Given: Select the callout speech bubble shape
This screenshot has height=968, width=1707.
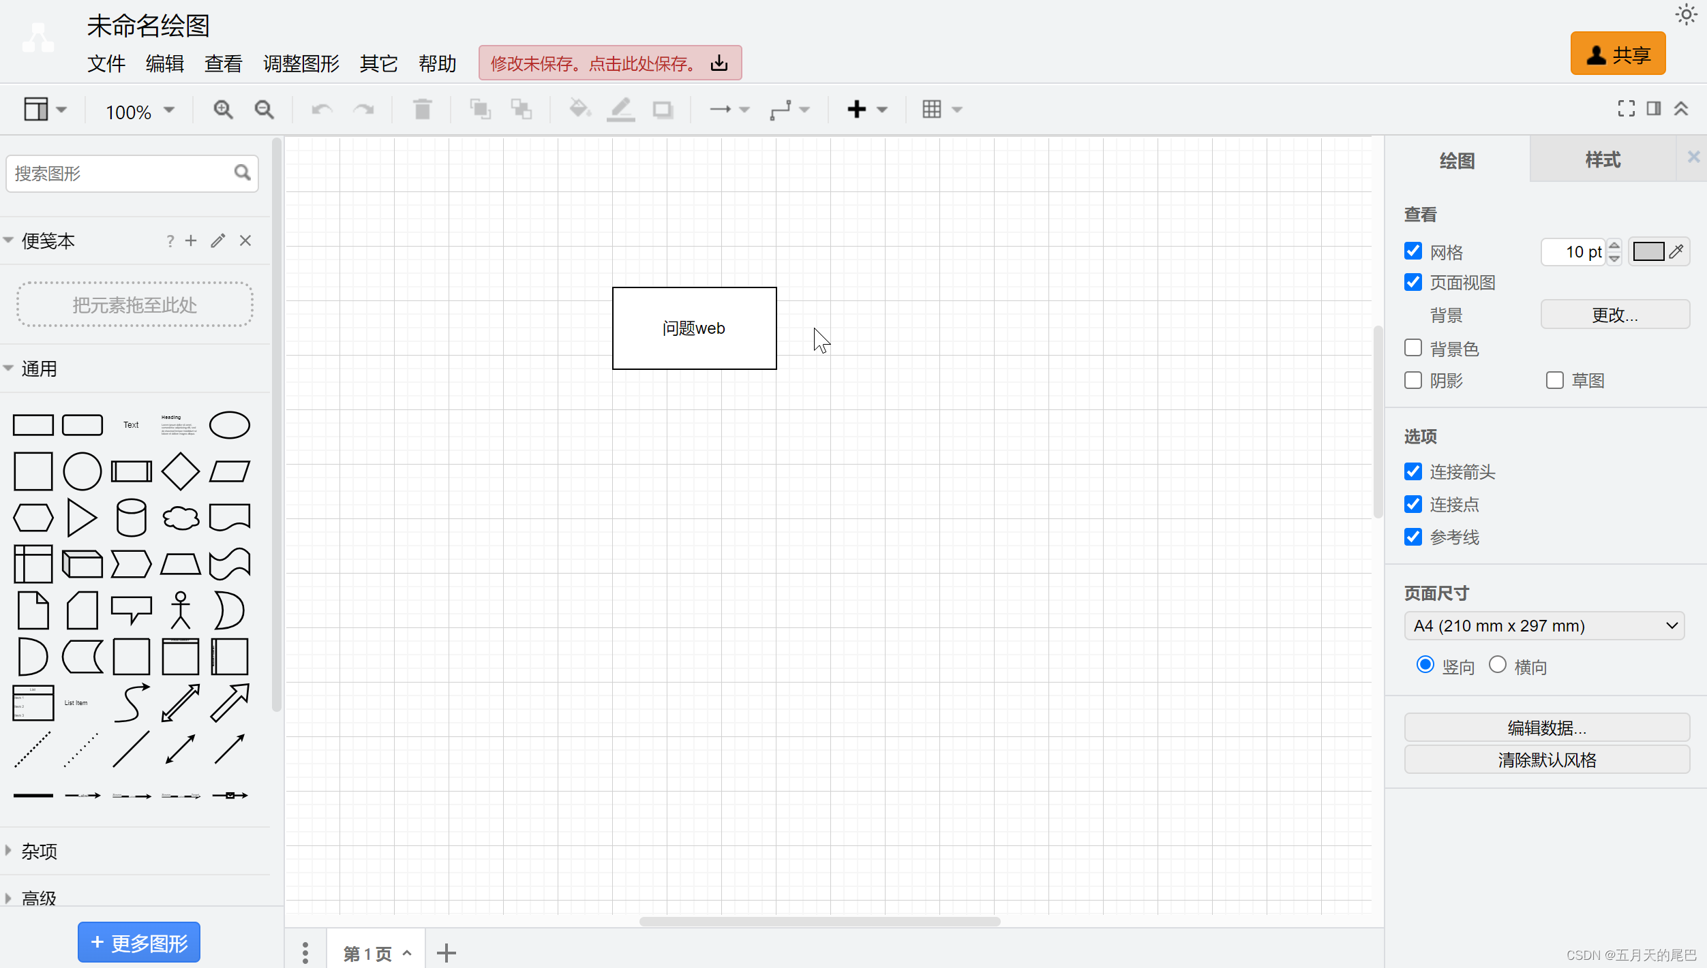Looking at the screenshot, I should pyautogui.click(x=132, y=610).
